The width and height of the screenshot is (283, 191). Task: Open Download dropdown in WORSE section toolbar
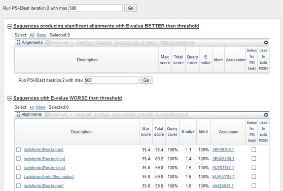[x=58, y=114]
